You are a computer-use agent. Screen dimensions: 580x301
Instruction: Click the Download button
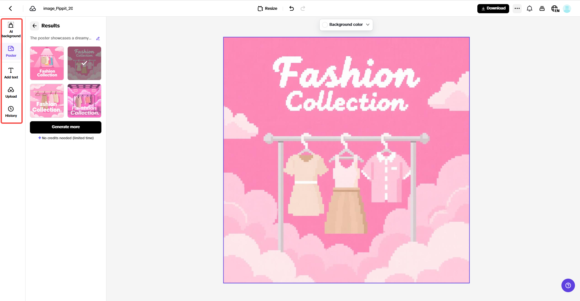click(493, 8)
